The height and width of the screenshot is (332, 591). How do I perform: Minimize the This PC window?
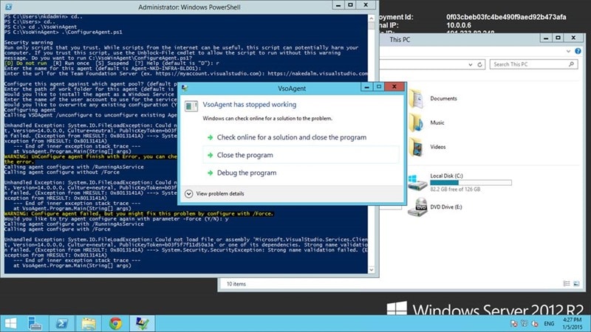coord(546,38)
